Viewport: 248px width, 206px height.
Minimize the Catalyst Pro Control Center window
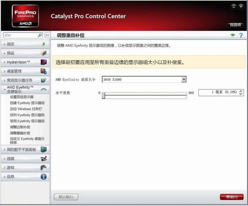[234, 7]
